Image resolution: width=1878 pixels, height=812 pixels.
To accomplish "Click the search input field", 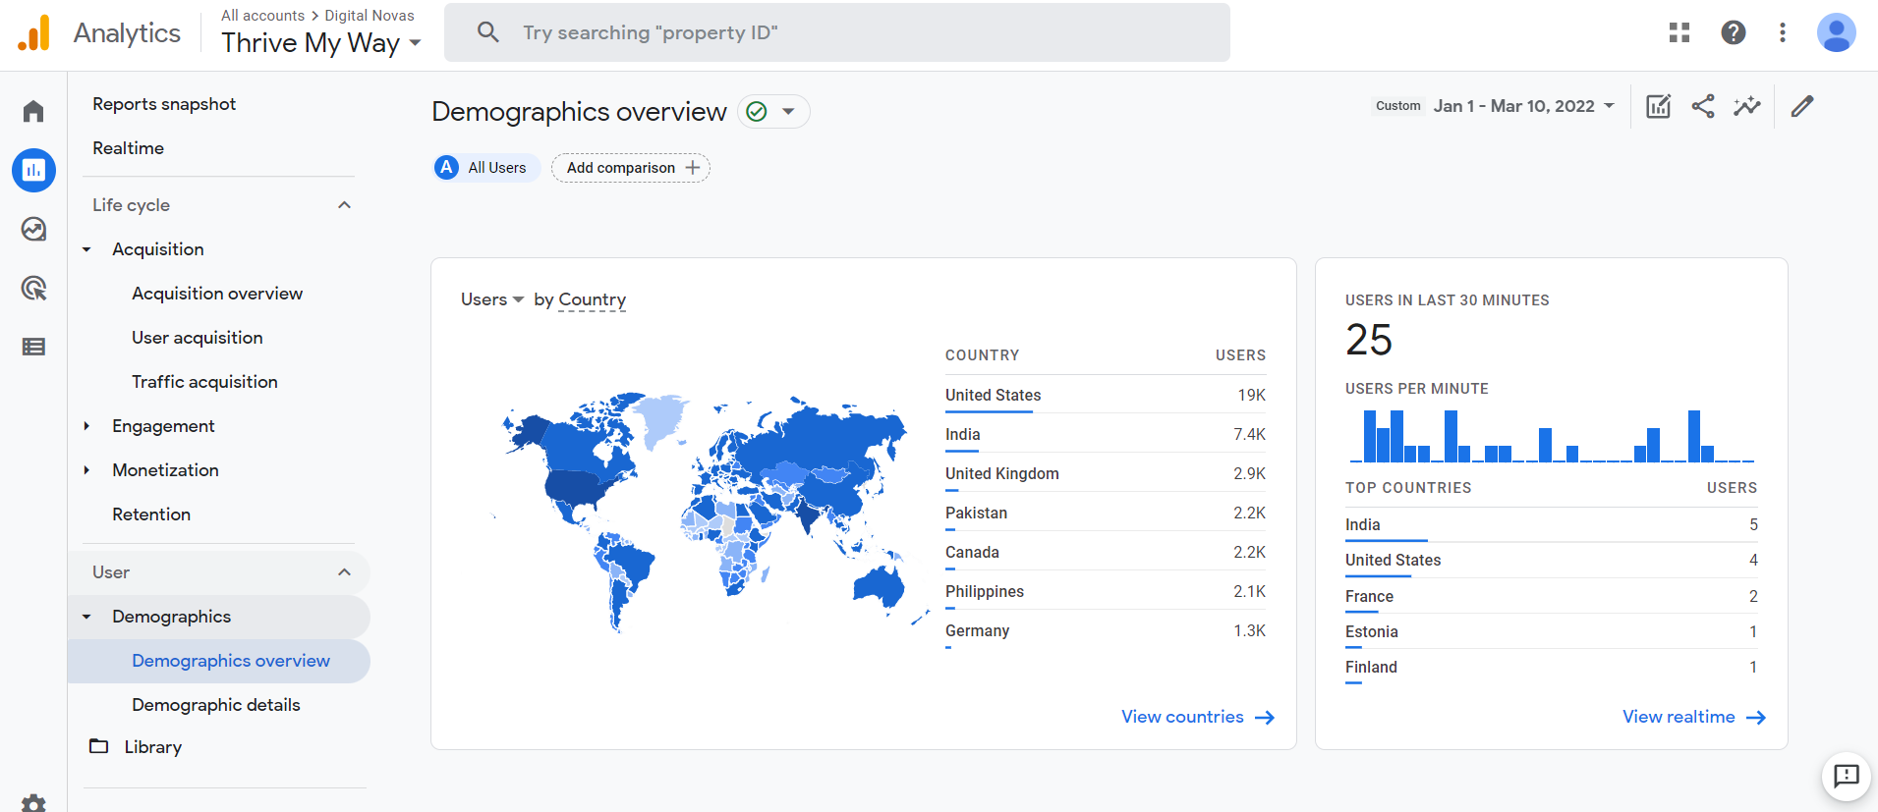I will [837, 32].
